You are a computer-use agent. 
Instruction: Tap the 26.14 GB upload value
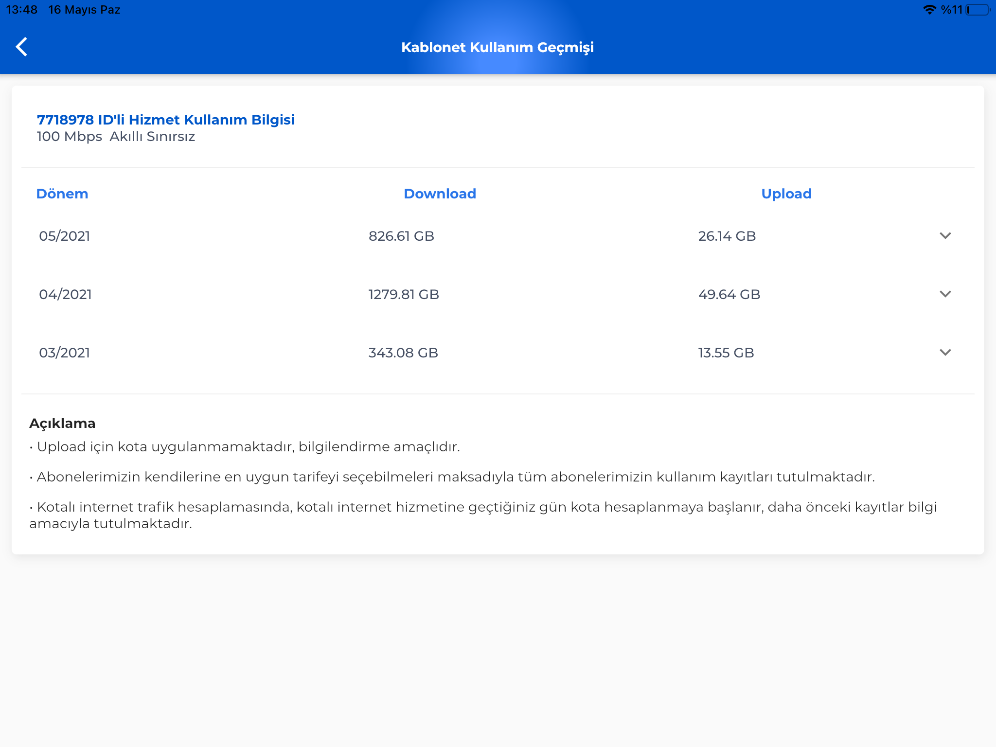[x=727, y=236]
